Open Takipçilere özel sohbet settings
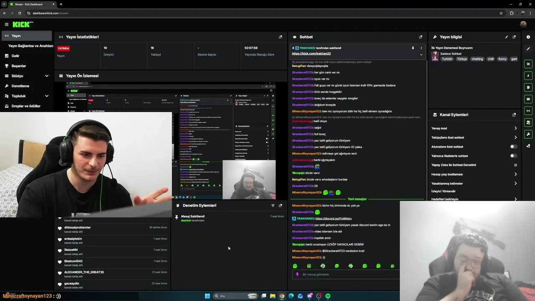The image size is (535, 301). (x=474, y=138)
